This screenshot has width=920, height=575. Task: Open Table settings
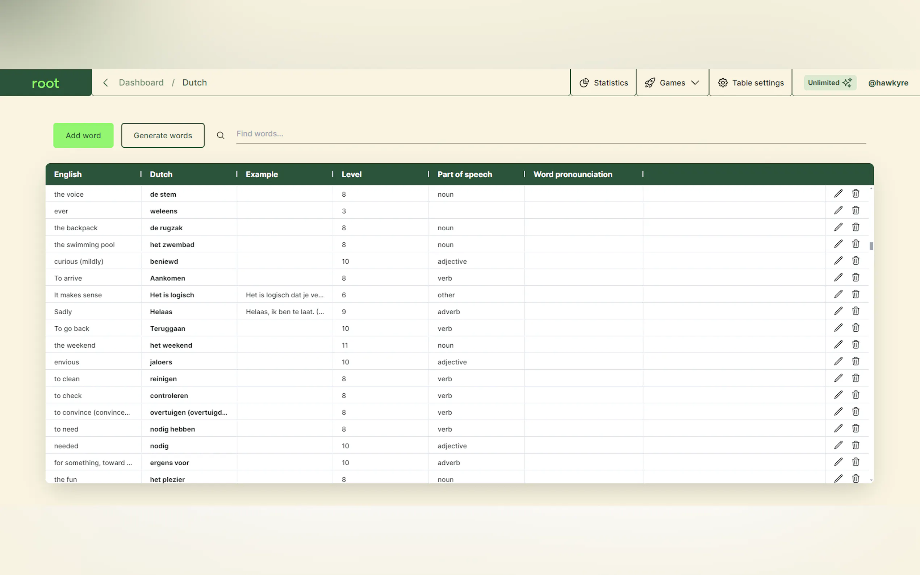click(750, 83)
